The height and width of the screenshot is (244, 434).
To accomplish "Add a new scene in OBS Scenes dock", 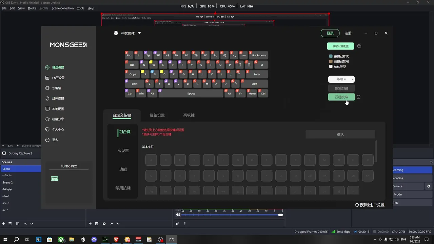I will 4,224.
